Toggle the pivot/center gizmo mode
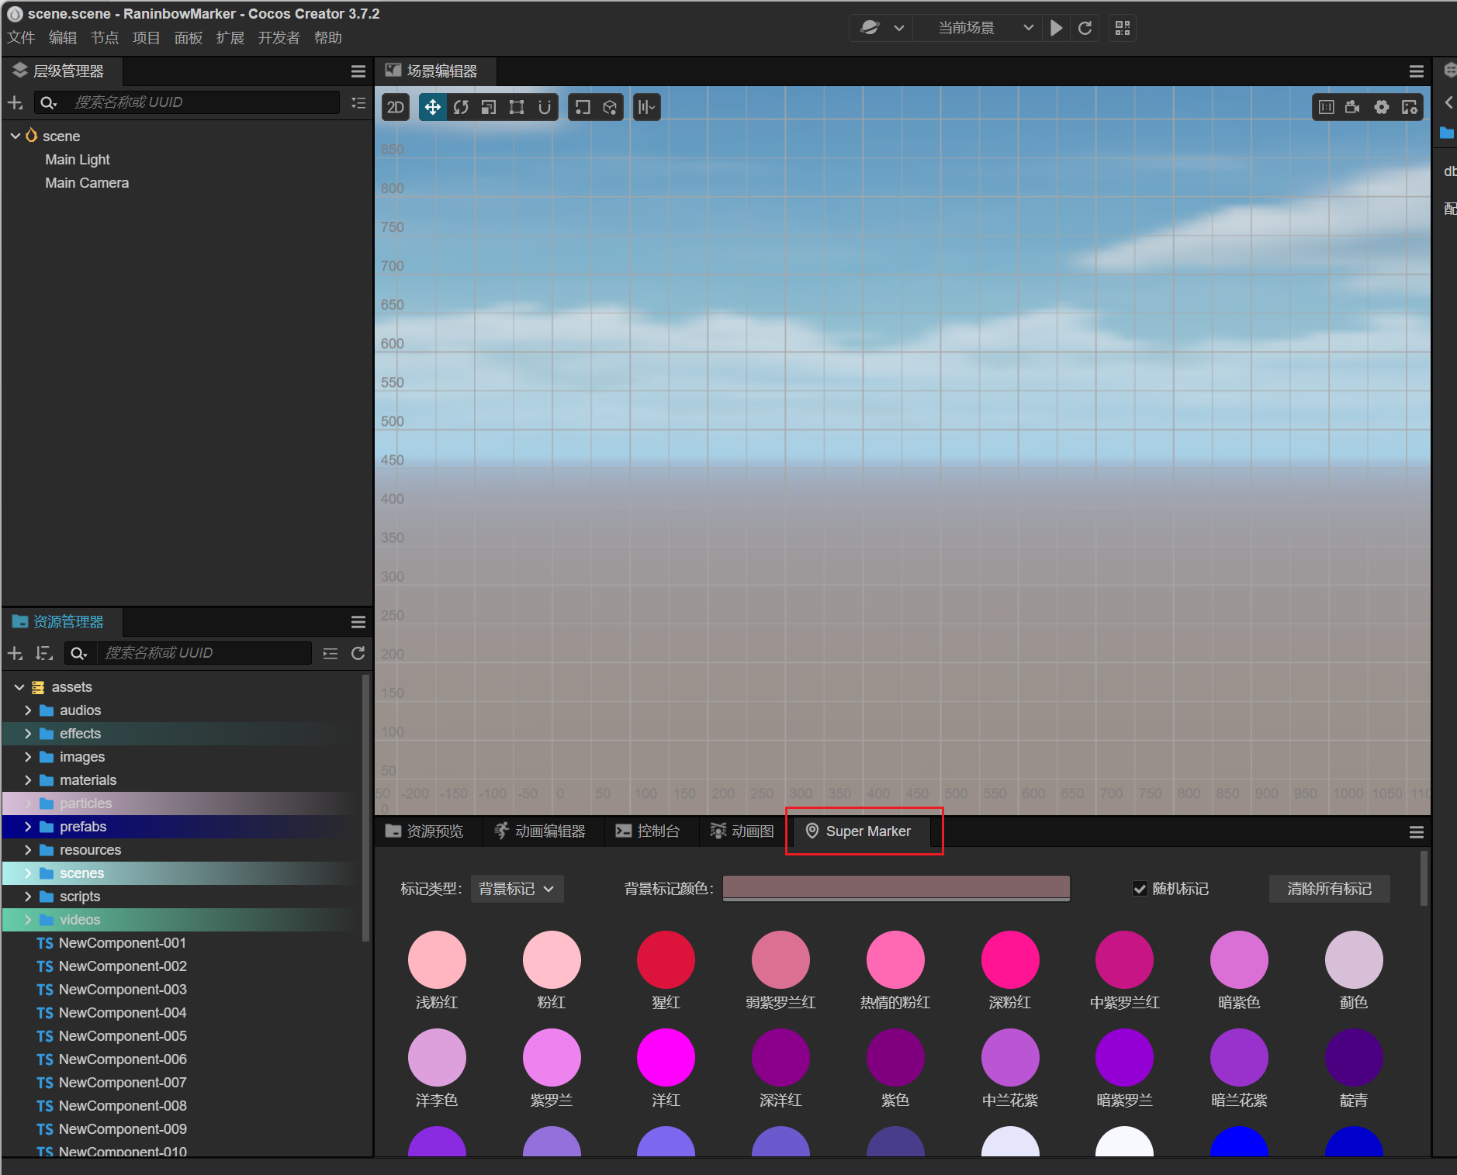Image resolution: width=1457 pixels, height=1175 pixels. click(582, 107)
